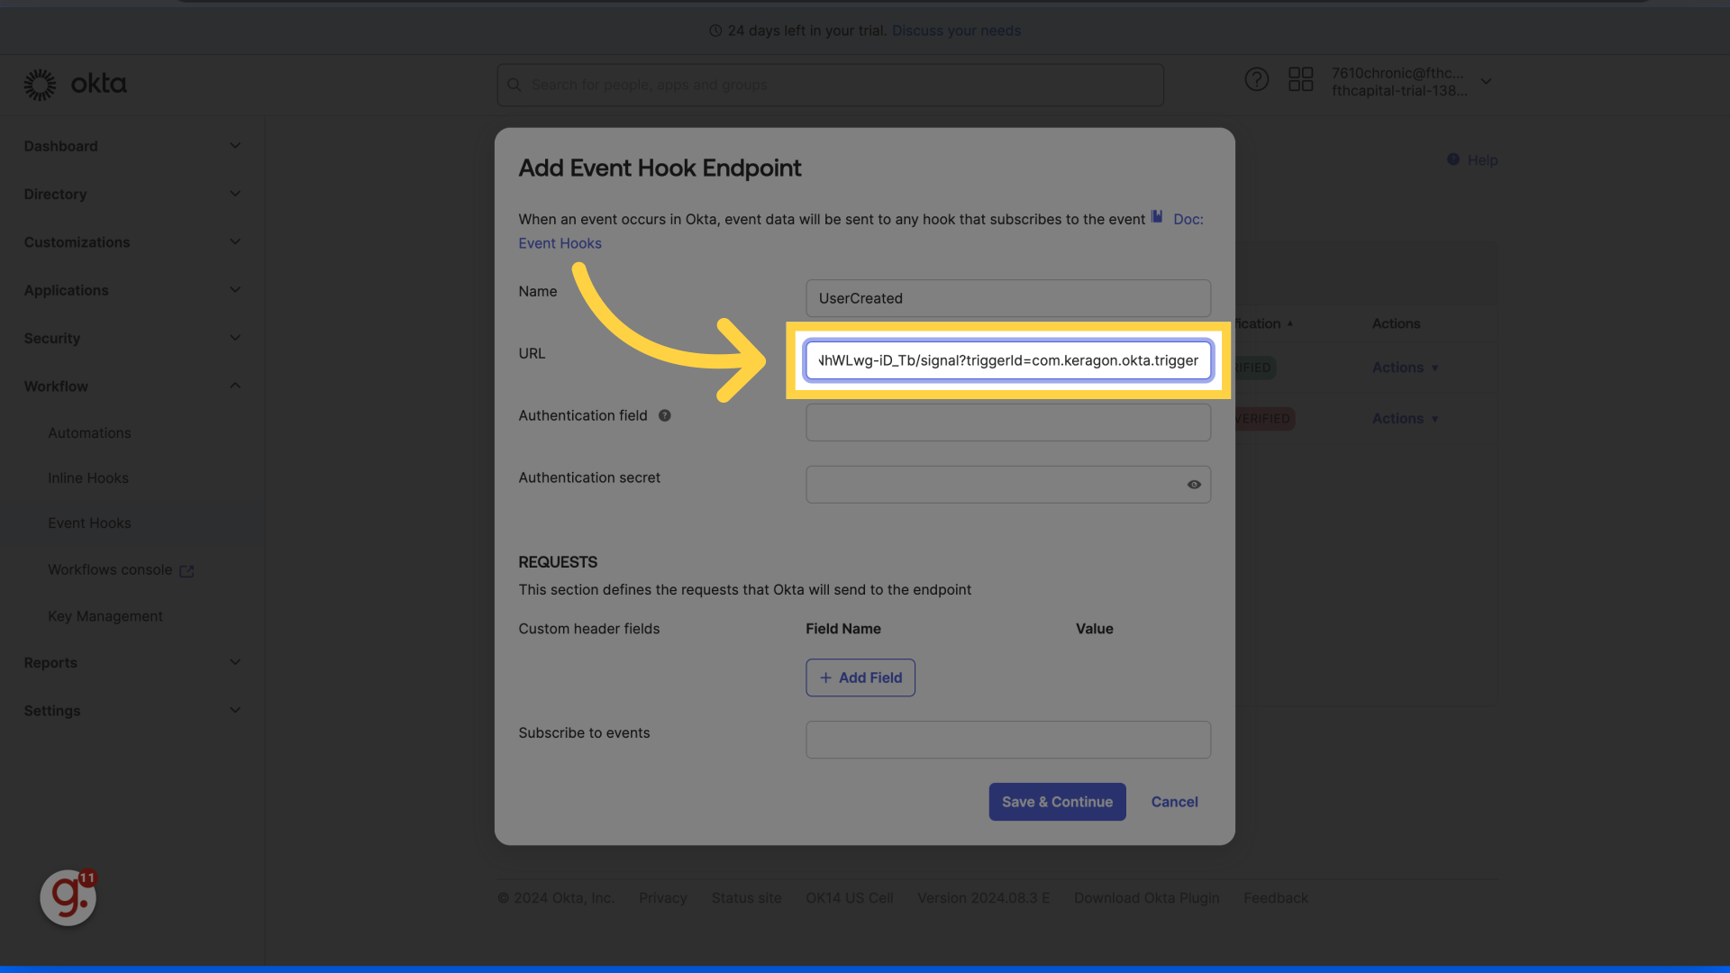Click the Actions column header

pyautogui.click(x=1396, y=323)
